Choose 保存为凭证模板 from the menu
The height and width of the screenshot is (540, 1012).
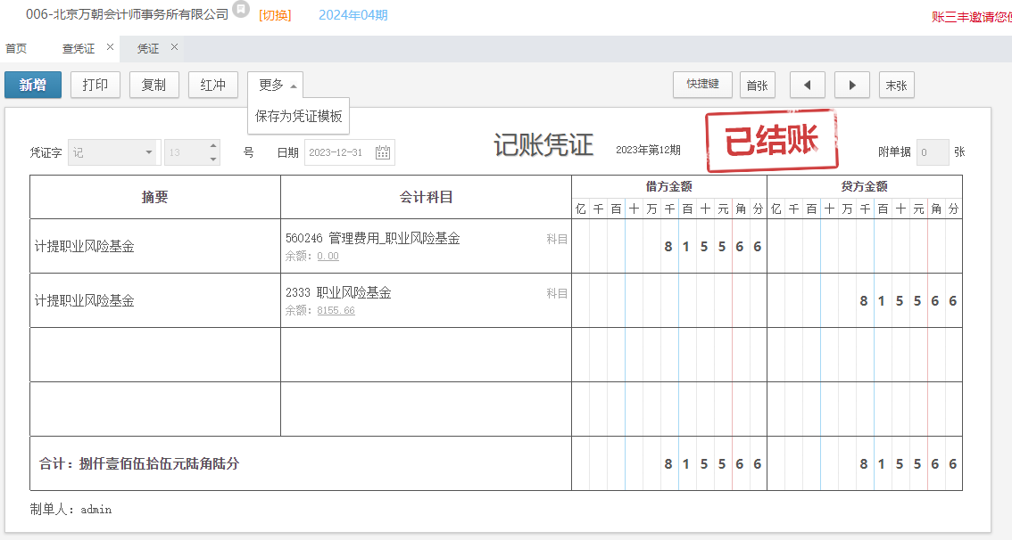(298, 116)
